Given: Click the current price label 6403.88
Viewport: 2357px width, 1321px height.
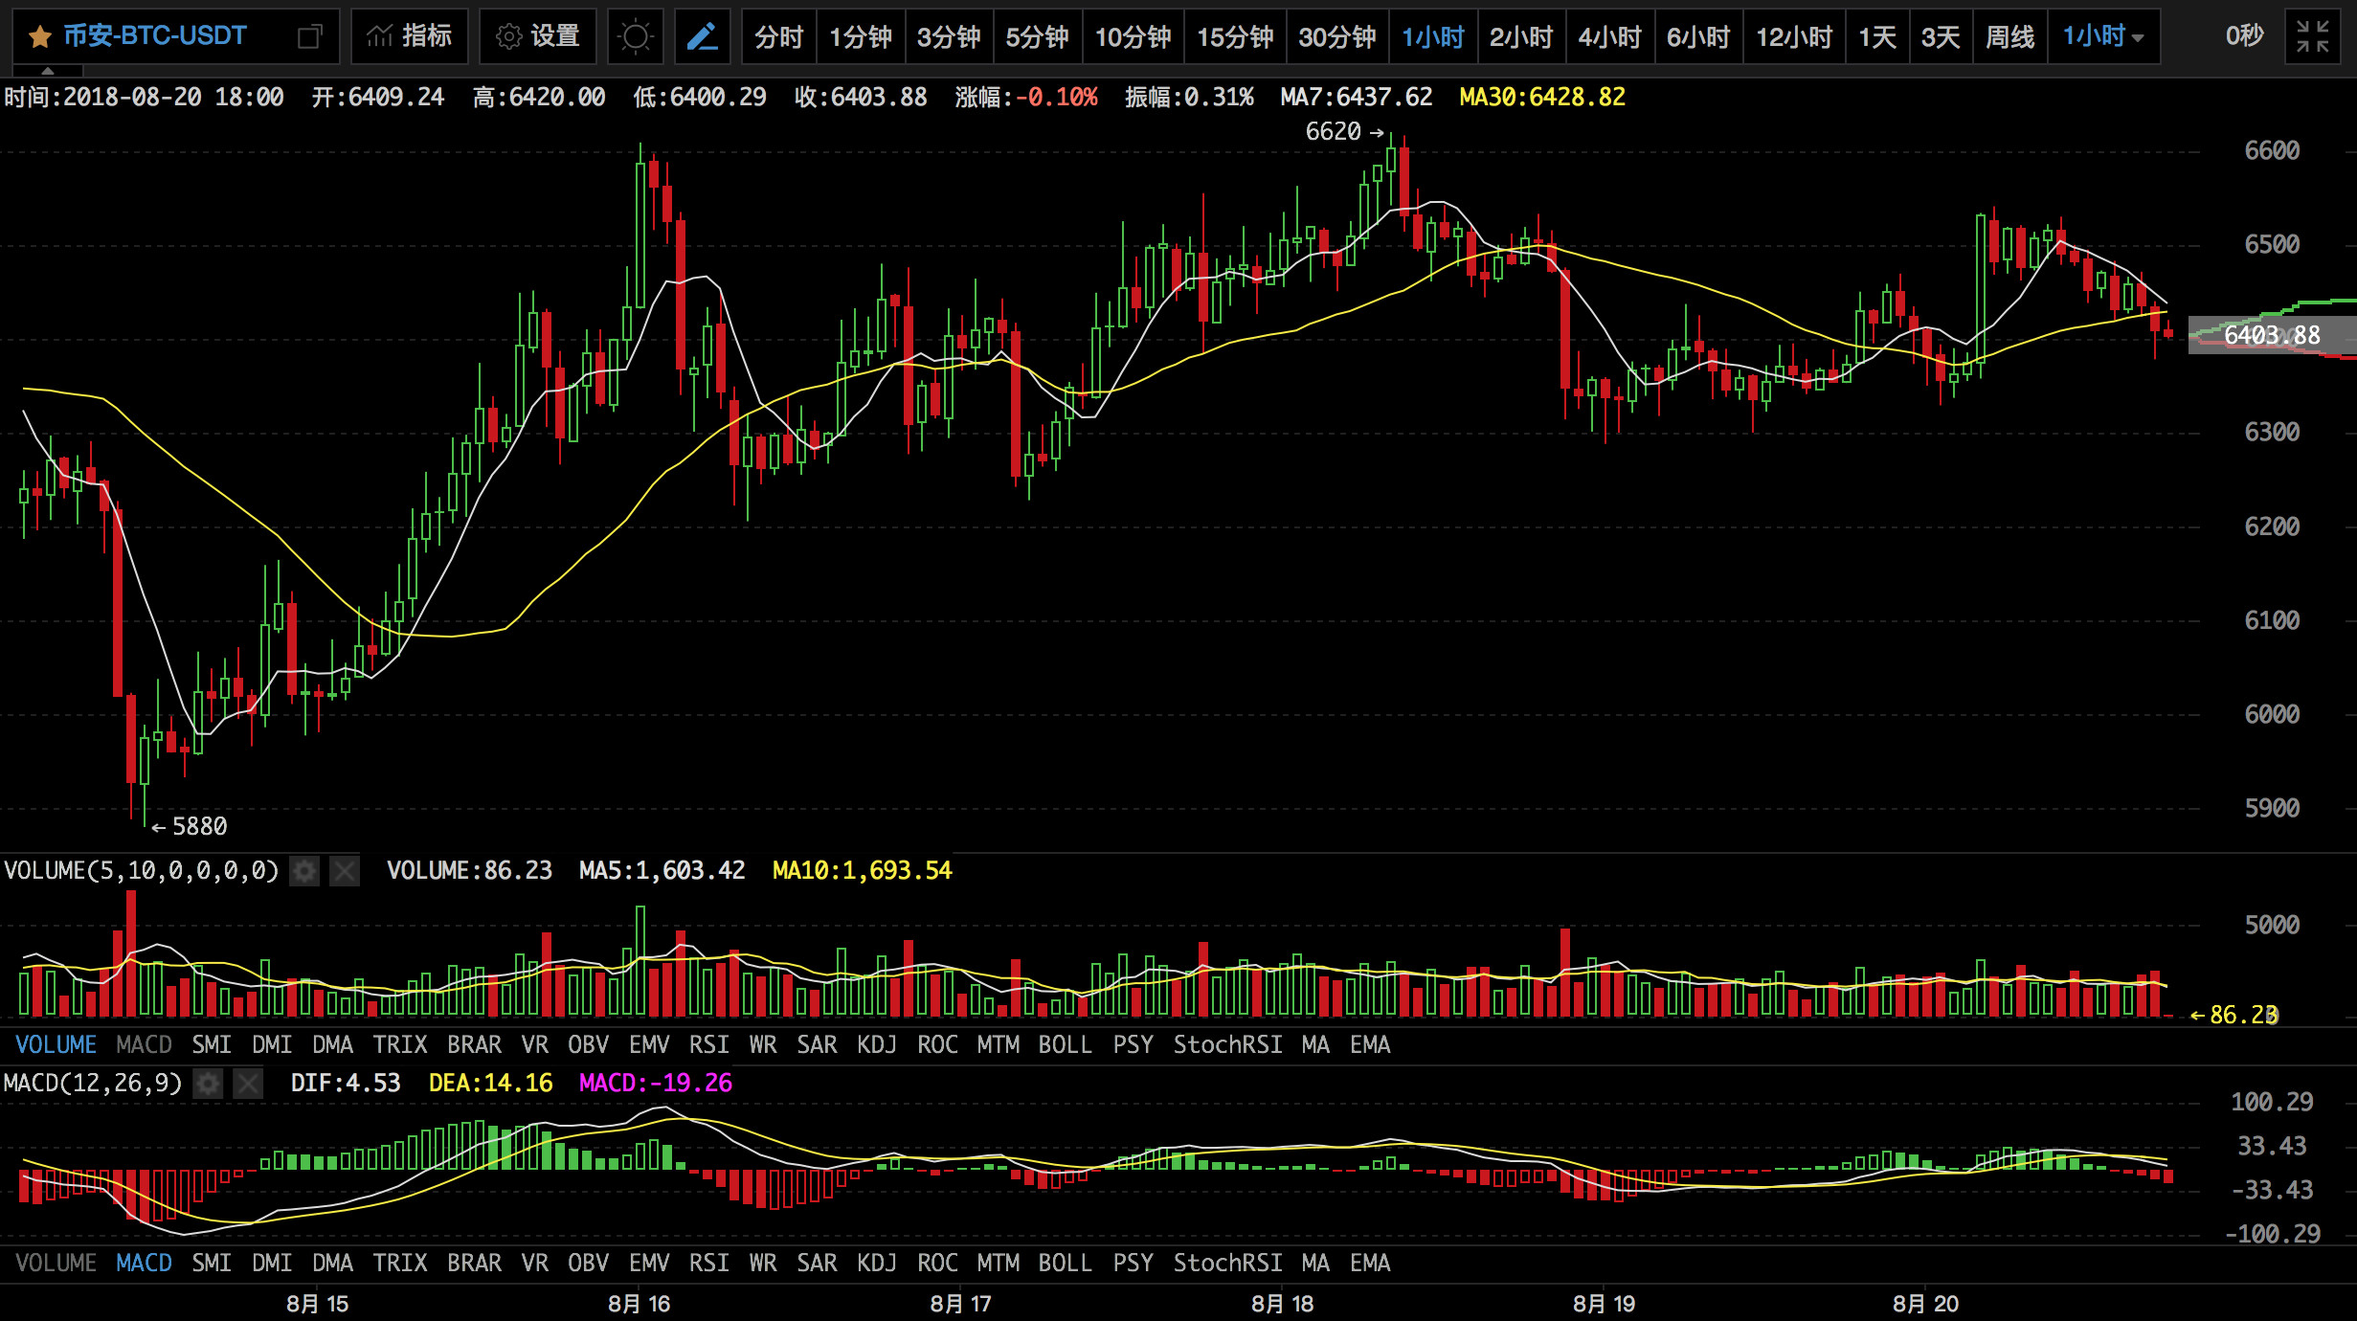Looking at the screenshot, I should click(x=2272, y=335).
